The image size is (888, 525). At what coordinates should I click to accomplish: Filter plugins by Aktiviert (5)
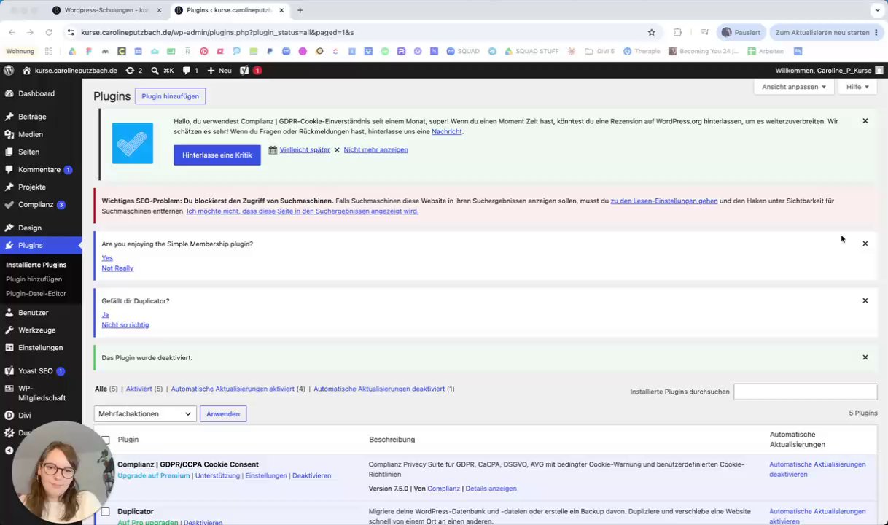tap(144, 389)
